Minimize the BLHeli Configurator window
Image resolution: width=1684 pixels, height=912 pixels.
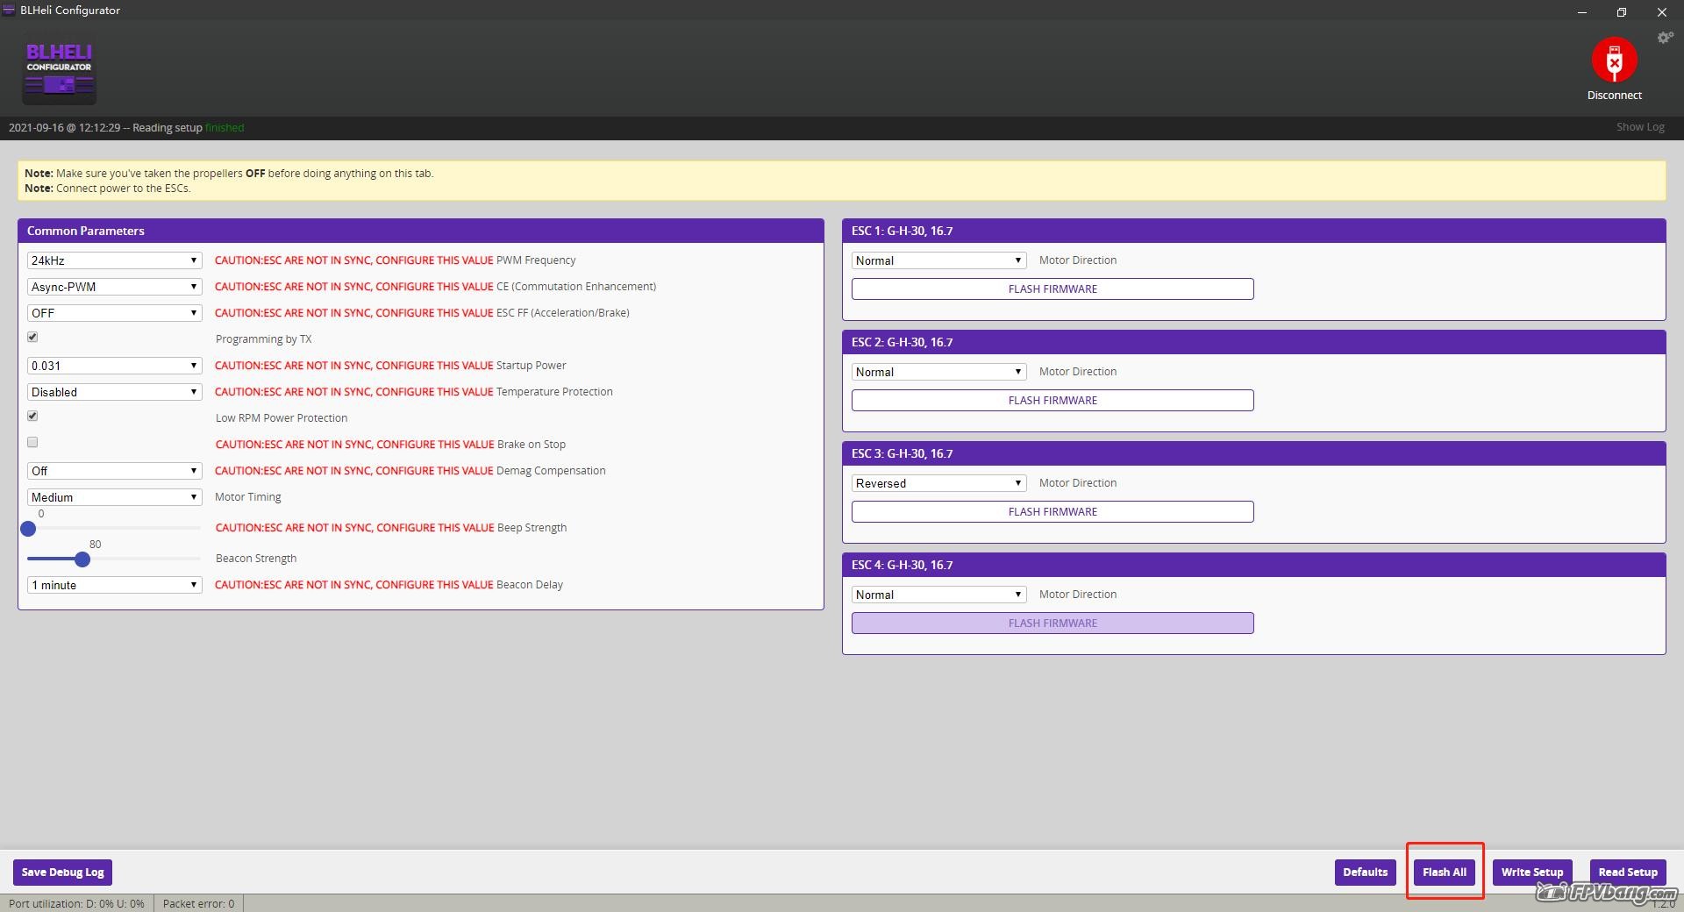tap(1582, 11)
